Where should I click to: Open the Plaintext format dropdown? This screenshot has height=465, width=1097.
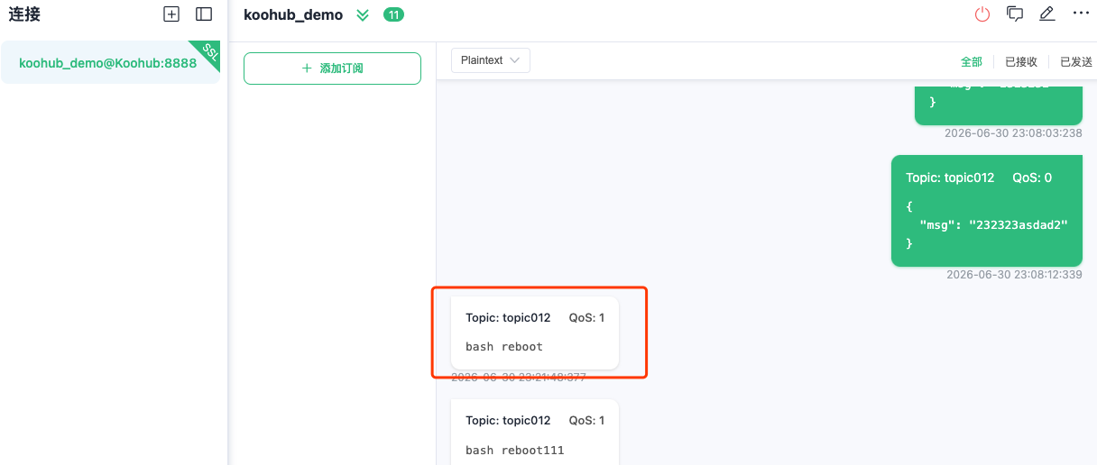coord(491,60)
